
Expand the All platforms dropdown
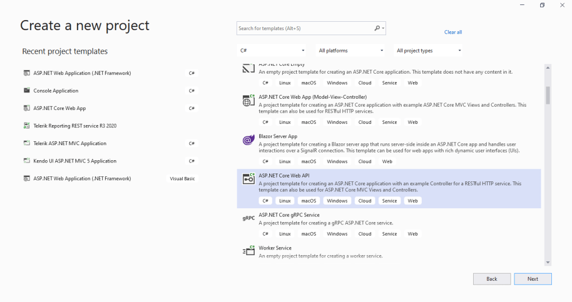pos(351,51)
